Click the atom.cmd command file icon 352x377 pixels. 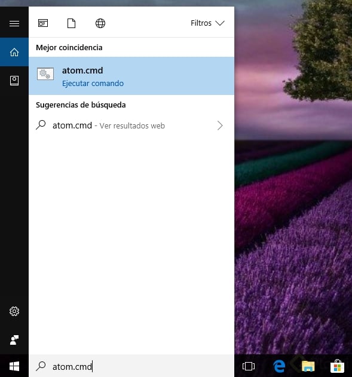coord(45,74)
